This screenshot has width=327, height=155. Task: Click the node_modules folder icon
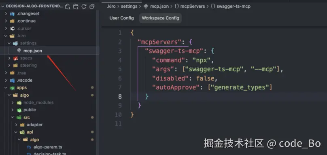pyautogui.click(x=19, y=103)
